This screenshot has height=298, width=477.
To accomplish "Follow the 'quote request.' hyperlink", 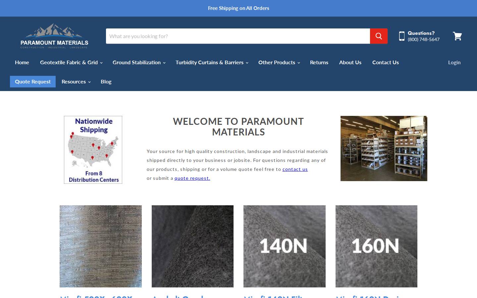I will [192, 178].
